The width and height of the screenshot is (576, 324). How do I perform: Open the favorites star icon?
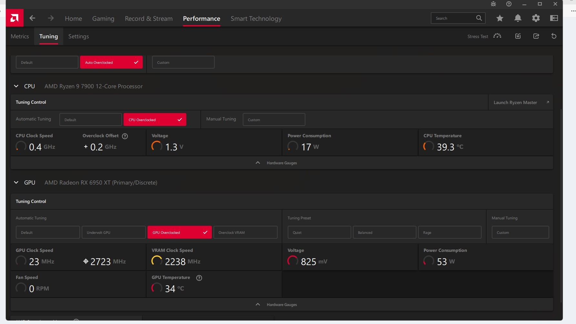coord(500,18)
